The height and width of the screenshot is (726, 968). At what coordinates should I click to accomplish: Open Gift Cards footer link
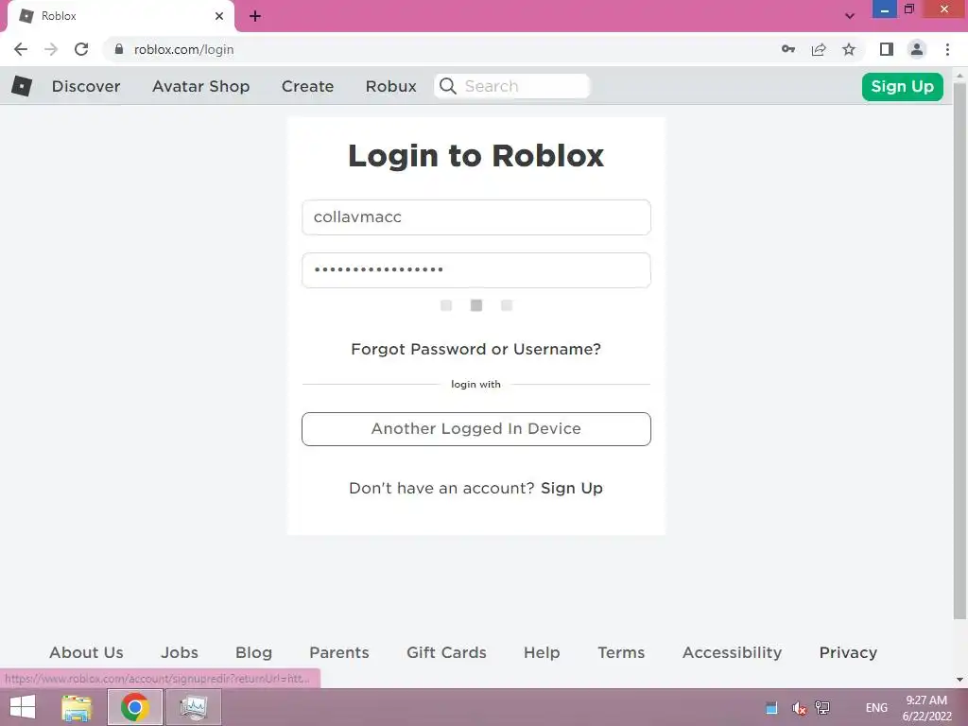[x=446, y=652]
